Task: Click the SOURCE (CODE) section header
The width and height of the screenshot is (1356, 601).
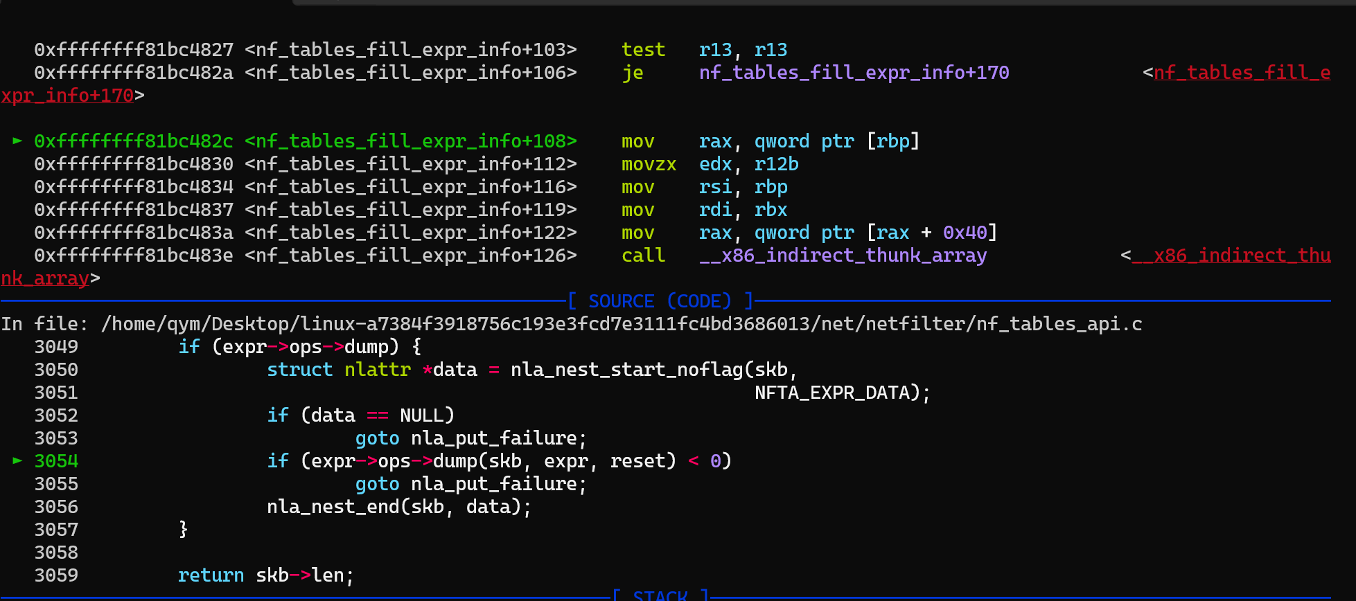Action: (x=660, y=301)
